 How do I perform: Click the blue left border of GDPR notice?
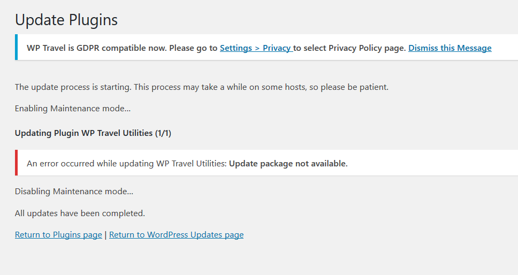[16, 48]
